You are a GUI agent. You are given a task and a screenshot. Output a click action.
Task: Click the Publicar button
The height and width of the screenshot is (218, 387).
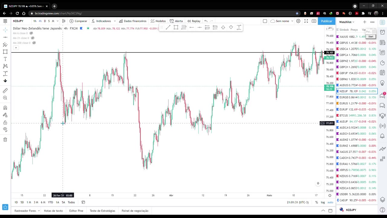(327, 21)
